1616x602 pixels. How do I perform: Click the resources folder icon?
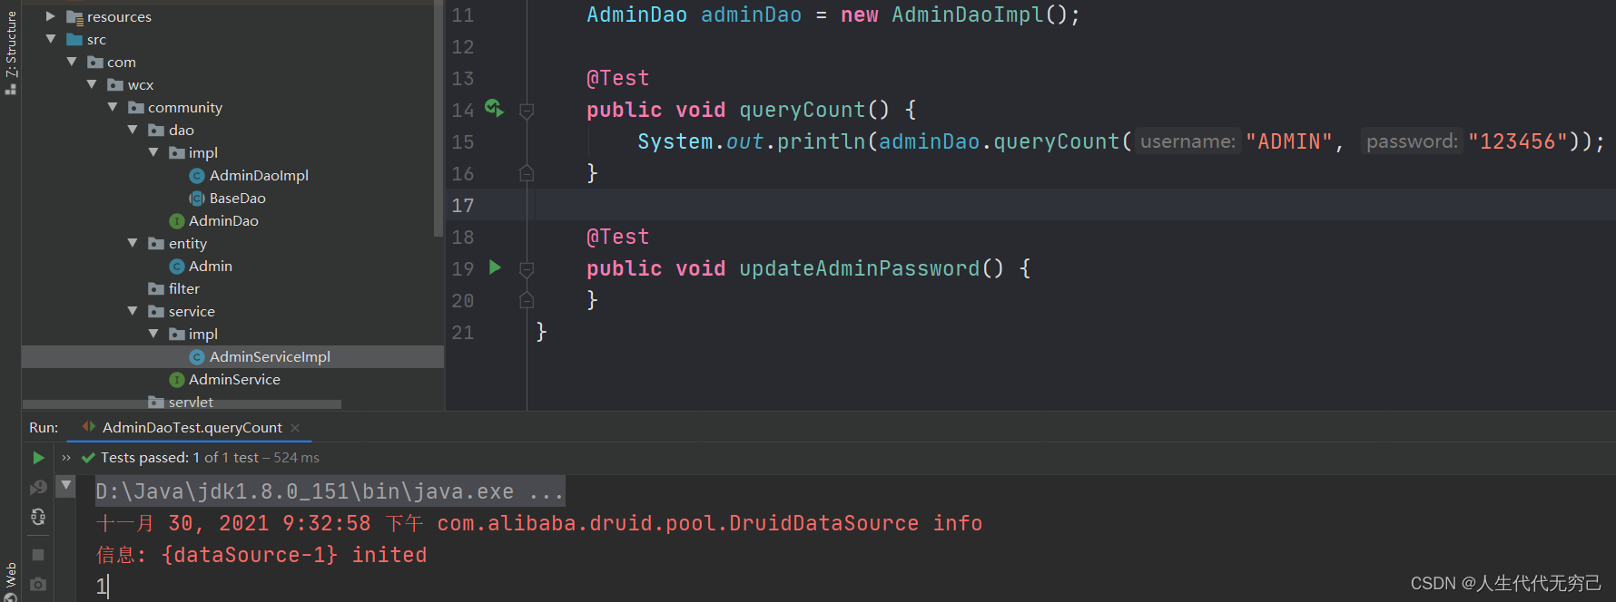[75, 17]
